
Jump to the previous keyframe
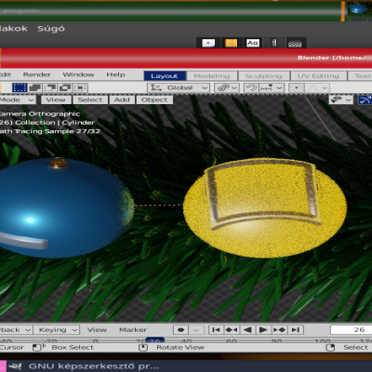[232, 330]
